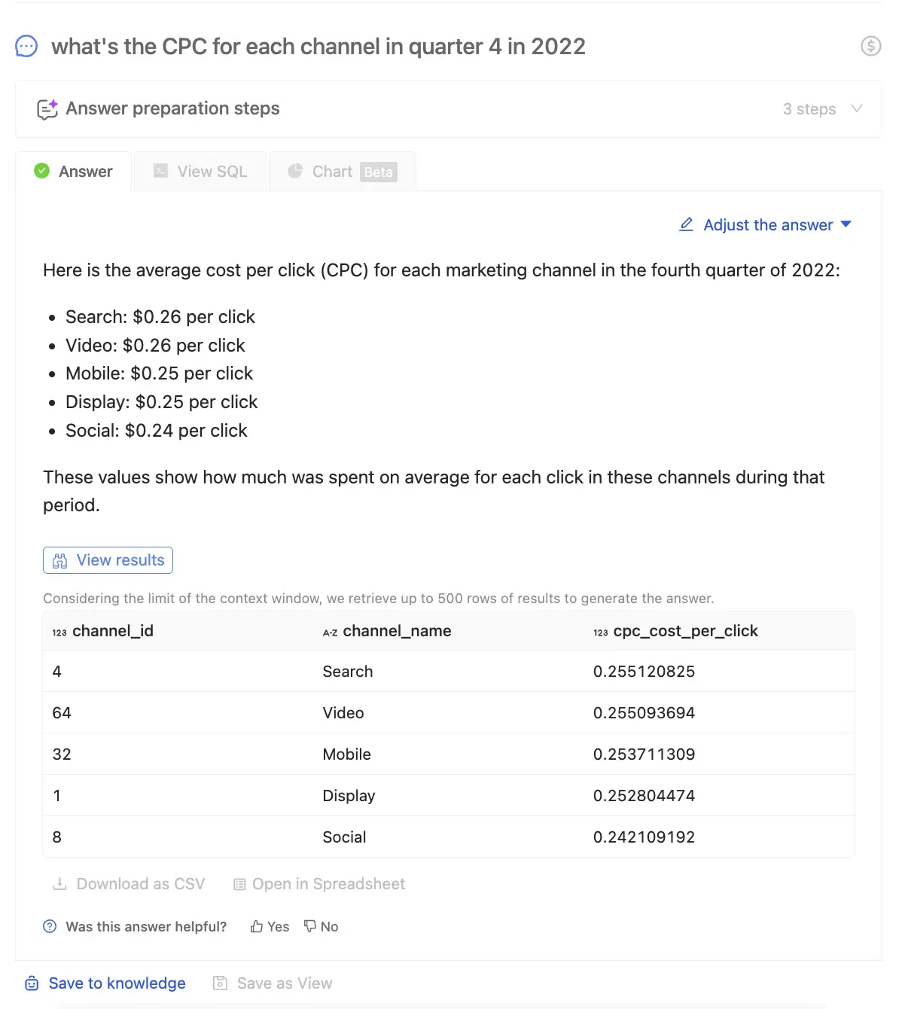Click the thumbs up Yes icon
905x1009 pixels.
click(x=257, y=927)
